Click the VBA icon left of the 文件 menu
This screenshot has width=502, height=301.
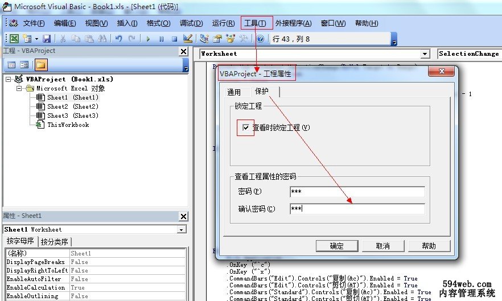pos(14,23)
